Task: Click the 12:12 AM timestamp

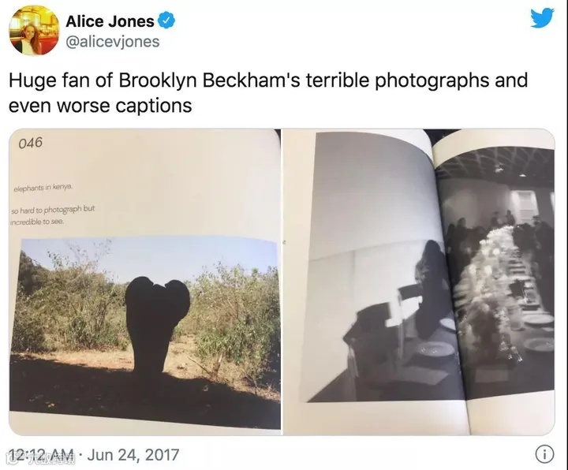Action: (43, 455)
